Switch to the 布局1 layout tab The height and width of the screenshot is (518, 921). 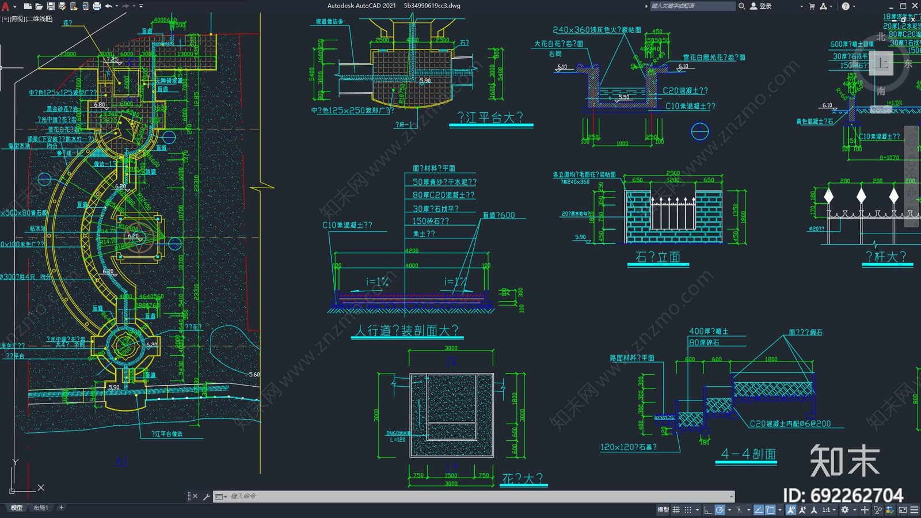click(40, 508)
